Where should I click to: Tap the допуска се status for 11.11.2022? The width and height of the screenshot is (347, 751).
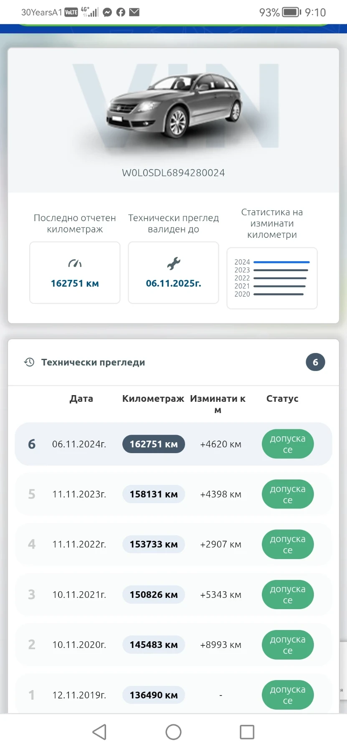[288, 544]
